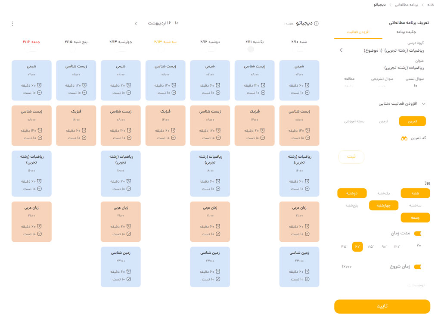The width and height of the screenshot is (441, 321).
Task: Select the 90 minute duration option
Action: tap(384, 247)
